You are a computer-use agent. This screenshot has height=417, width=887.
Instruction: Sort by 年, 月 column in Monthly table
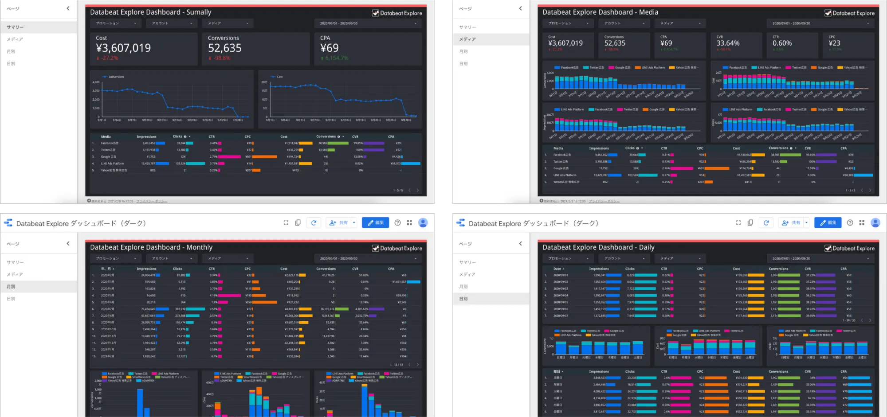106,269
